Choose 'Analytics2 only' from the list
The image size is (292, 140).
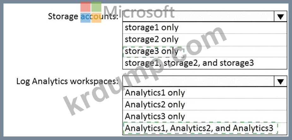(155, 105)
